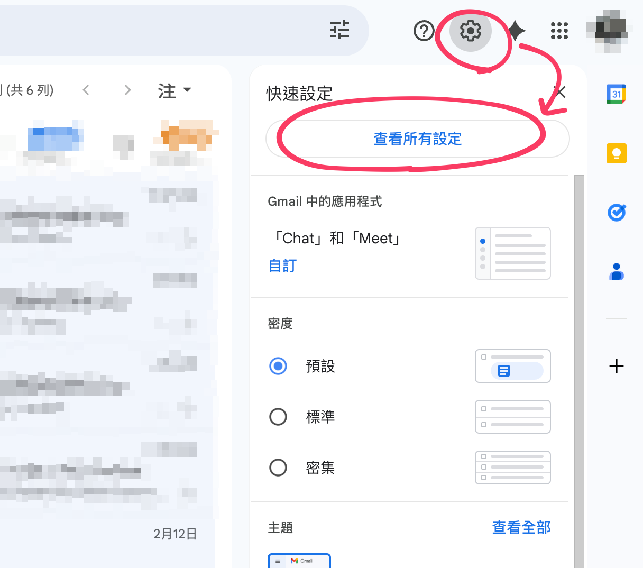The image size is (643, 568).
Task: Click 查看所有設定 button
Action: (x=417, y=139)
